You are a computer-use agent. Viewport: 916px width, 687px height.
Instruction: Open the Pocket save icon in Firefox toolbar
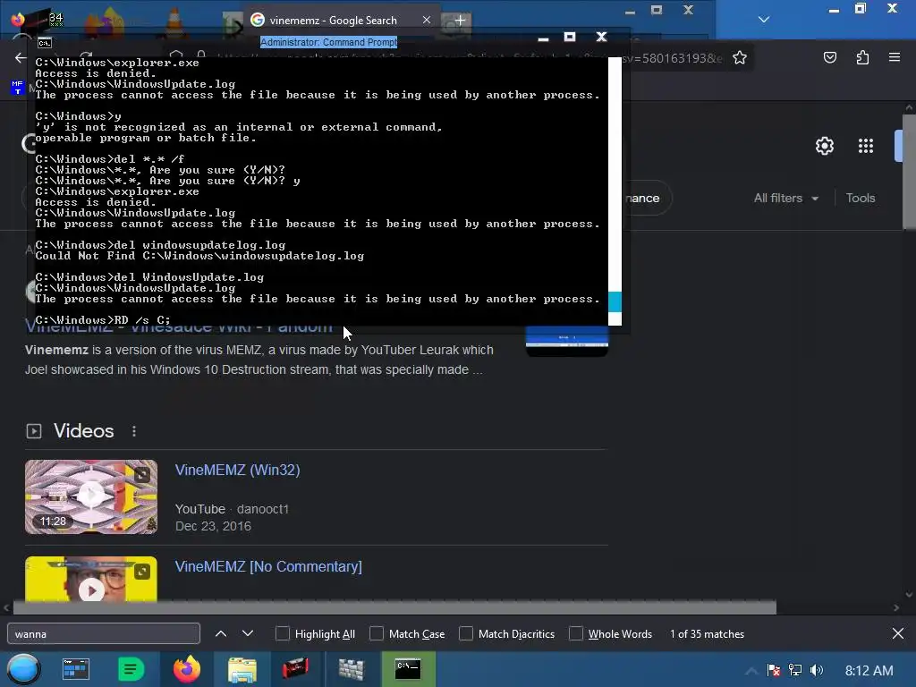click(x=829, y=57)
